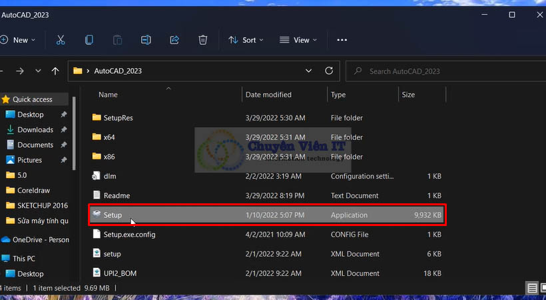Sort files by Size column
The width and height of the screenshot is (546, 300).
[408, 95]
